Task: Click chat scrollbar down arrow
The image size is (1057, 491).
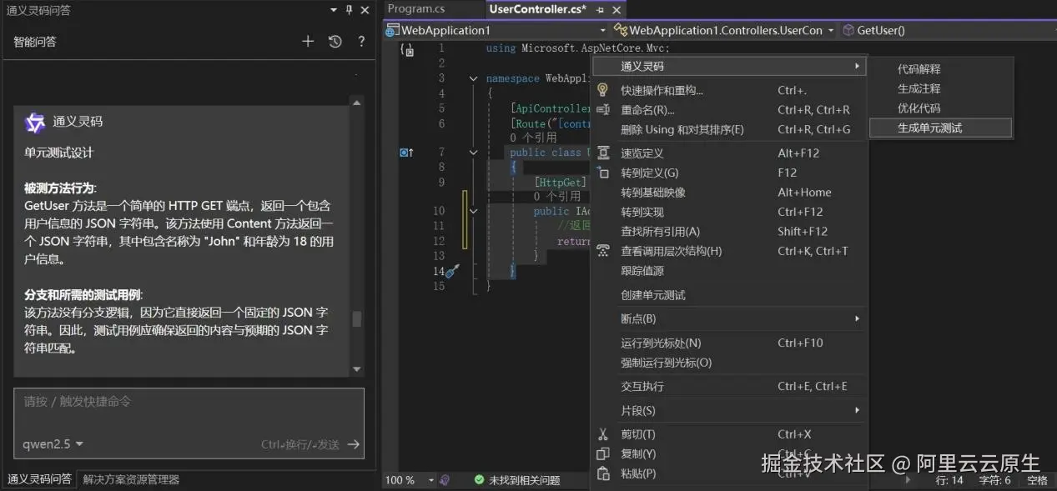Action: (x=357, y=369)
